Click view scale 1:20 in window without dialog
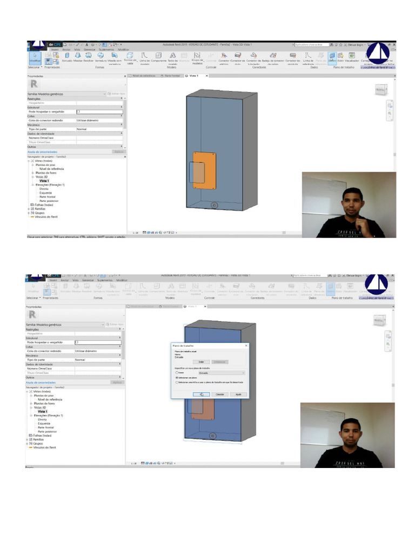The height and width of the screenshot is (554, 415). click(135, 233)
